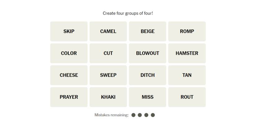Click the last mistakes remaining dot

click(x=153, y=115)
